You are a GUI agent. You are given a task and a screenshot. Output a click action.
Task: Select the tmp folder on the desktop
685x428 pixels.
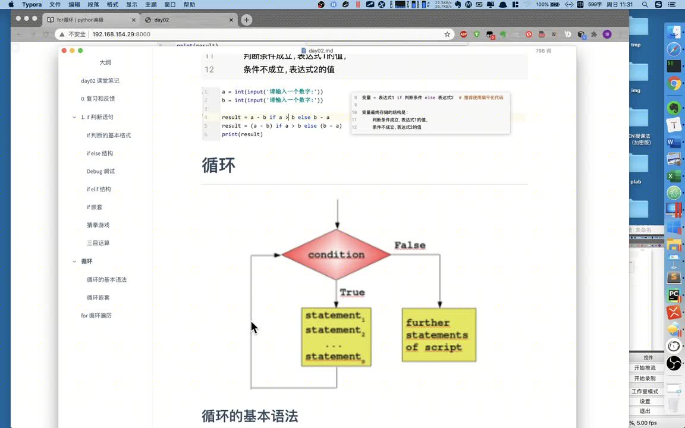[x=638, y=32]
